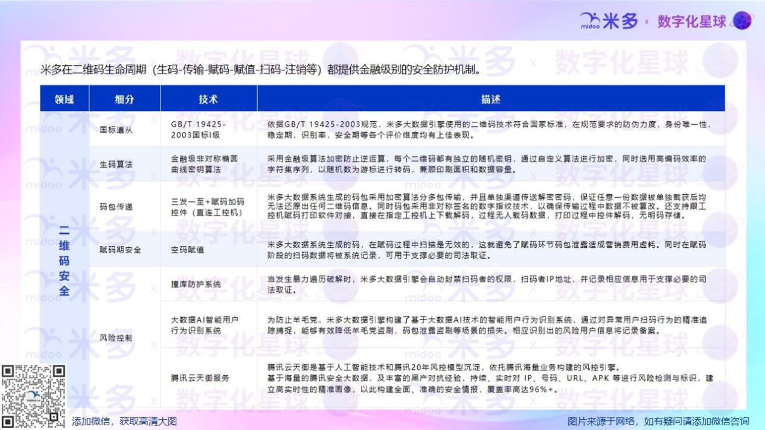Click the 生码算法 cell
765x430 pixels.
[124, 164]
